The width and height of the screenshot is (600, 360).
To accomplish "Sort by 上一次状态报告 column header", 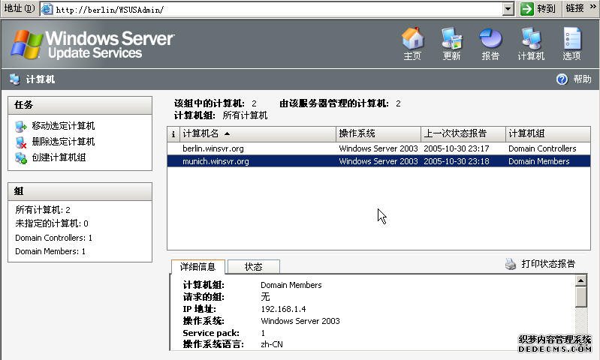I will (463, 133).
